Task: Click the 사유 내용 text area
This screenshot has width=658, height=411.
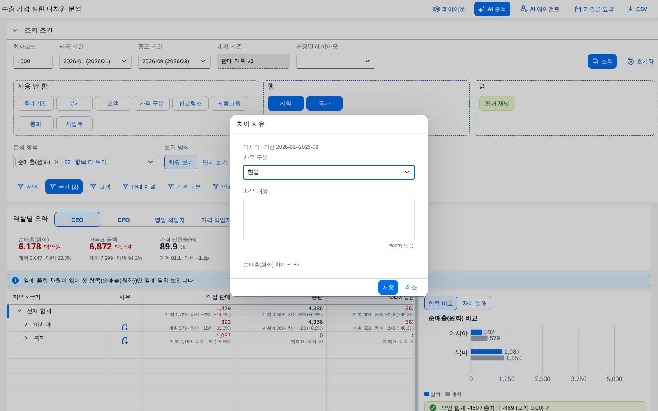Action: click(329, 219)
